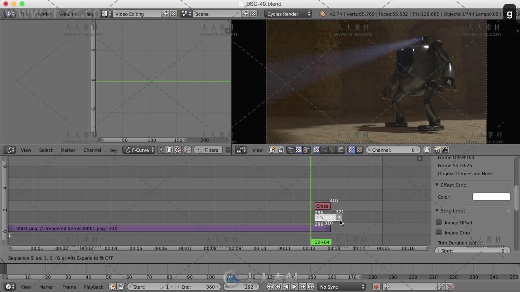520x292 pixels.
Task: Toggle the padlock icon in sequencer header
Action: coord(280,150)
